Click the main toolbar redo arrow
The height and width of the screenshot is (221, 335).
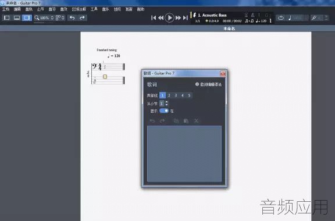[82, 18]
